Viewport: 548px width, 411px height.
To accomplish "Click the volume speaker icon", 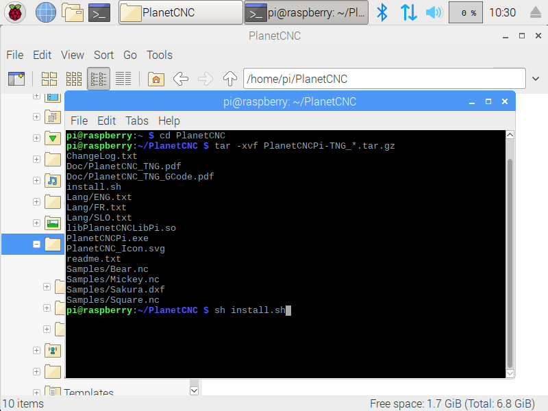I will point(434,12).
